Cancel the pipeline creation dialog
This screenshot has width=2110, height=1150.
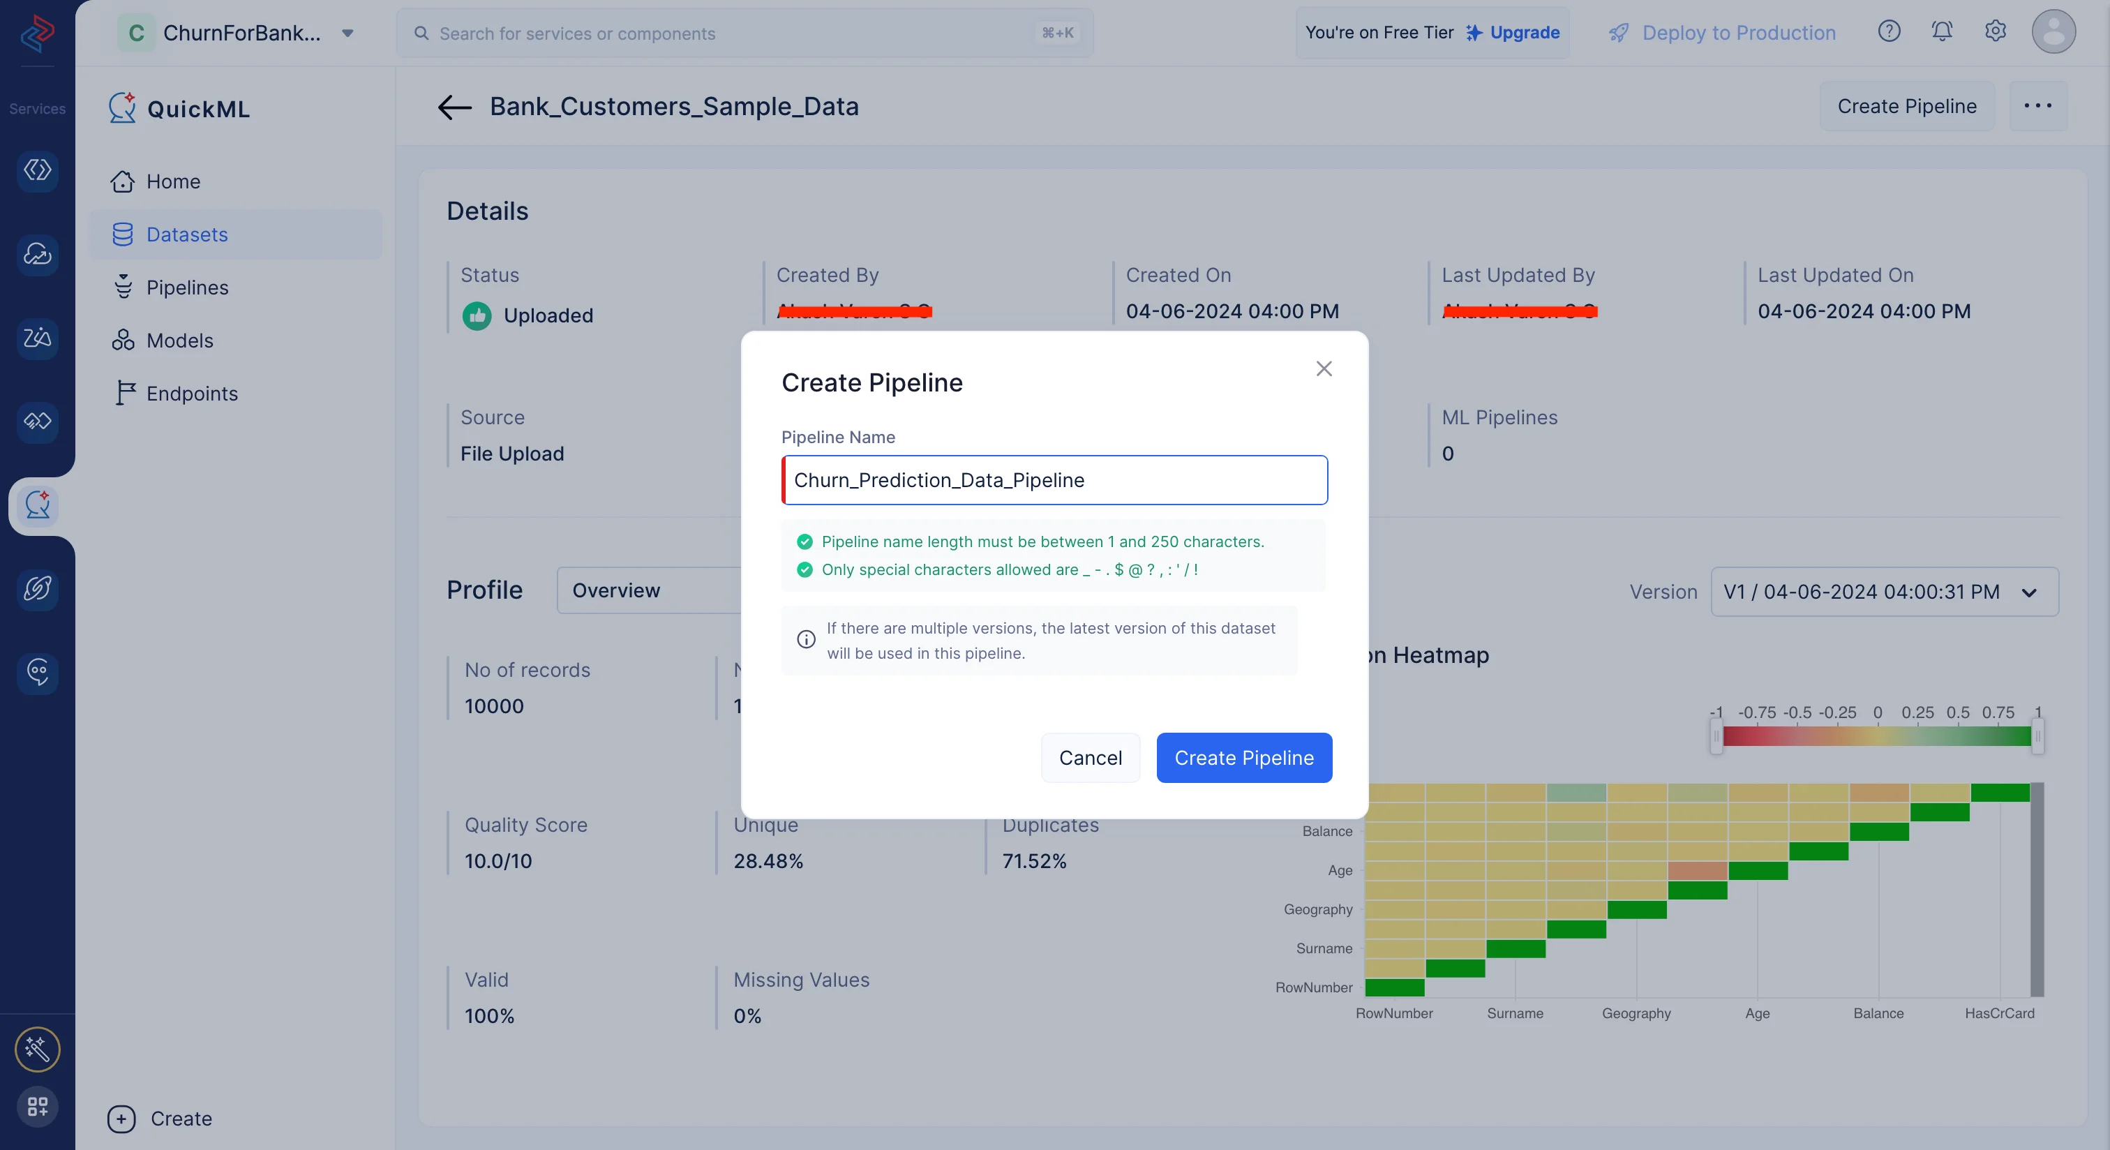(1090, 758)
